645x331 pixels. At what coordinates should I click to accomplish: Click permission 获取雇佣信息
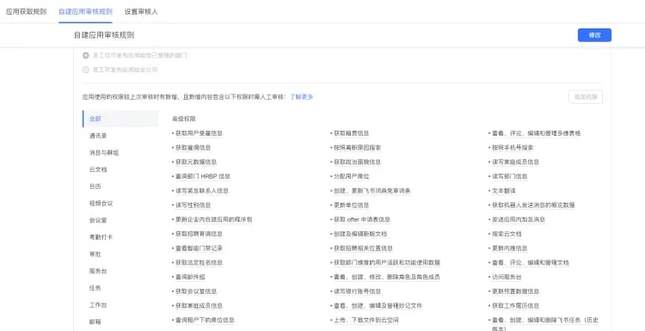coord(193,148)
